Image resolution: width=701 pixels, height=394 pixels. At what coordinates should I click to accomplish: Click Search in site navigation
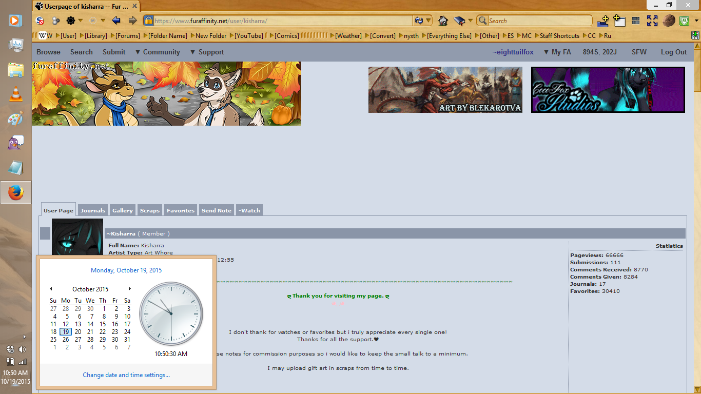tap(82, 52)
